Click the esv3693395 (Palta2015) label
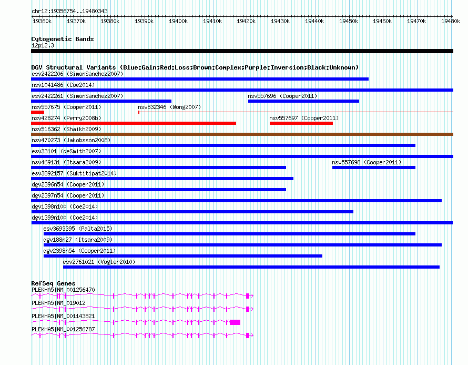 [x=78, y=229]
